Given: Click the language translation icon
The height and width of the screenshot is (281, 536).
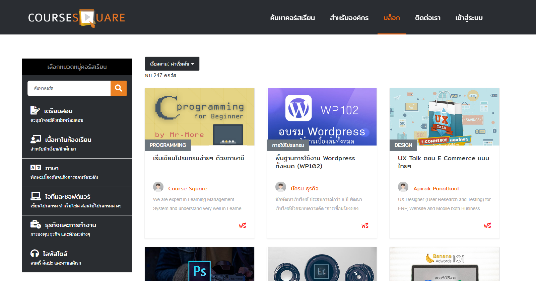Looking at the screenshot, I should coord(36,168).
